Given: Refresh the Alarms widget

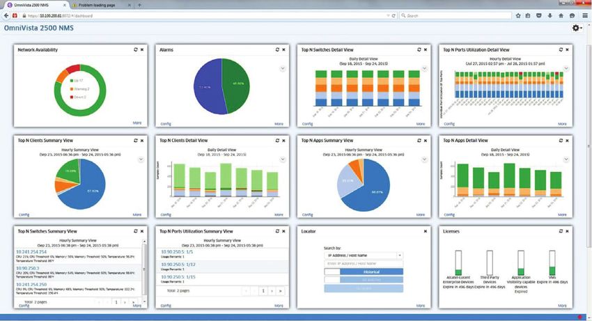Looking at the screenshot, I should pos(277,49).
